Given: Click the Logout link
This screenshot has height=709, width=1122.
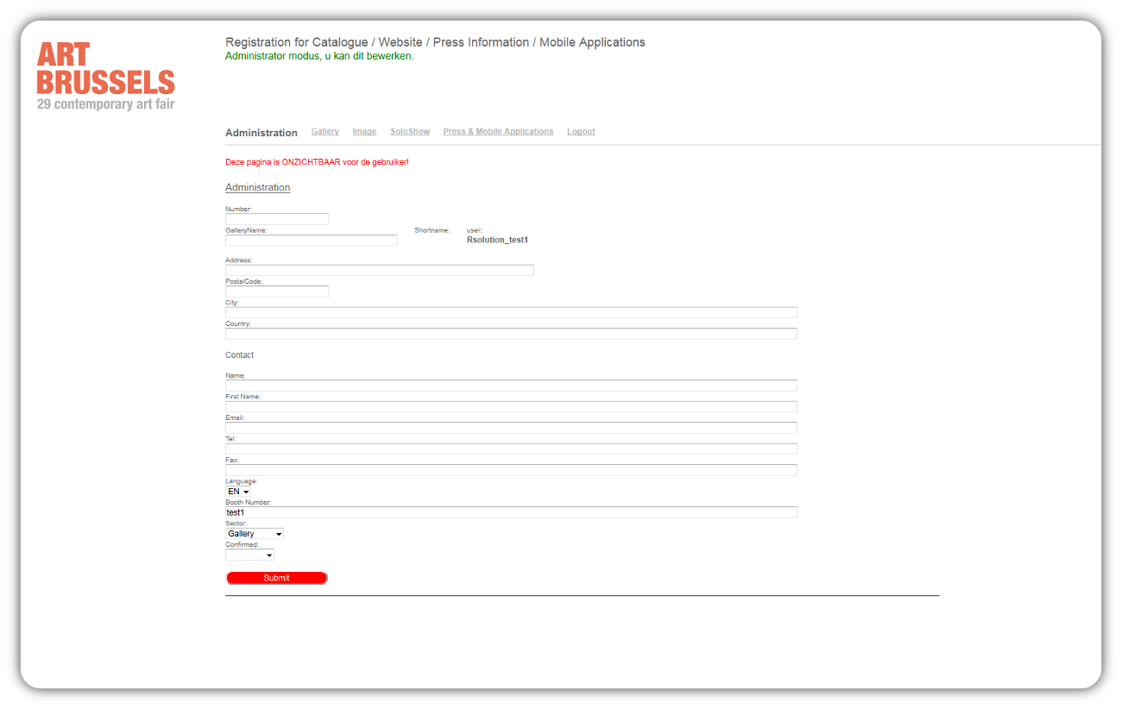Looking at the screenshot, I should [x=581, y=132].
